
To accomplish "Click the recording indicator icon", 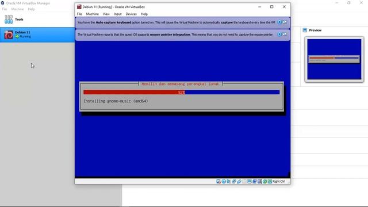I will tap(254, 182).
